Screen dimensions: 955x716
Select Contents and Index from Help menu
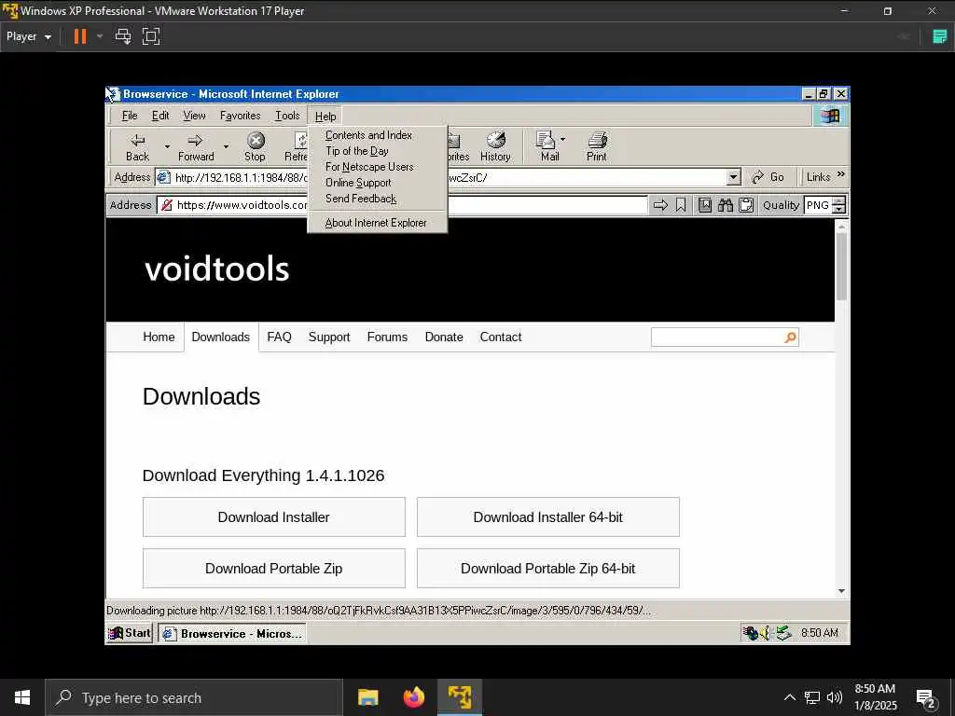pos(378,135)
